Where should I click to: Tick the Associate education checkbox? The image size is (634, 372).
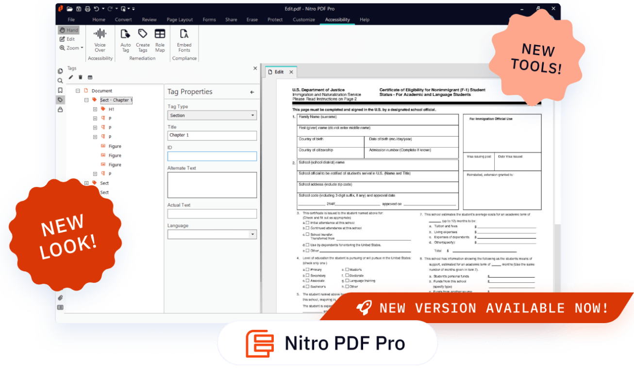tap(307, 280)
